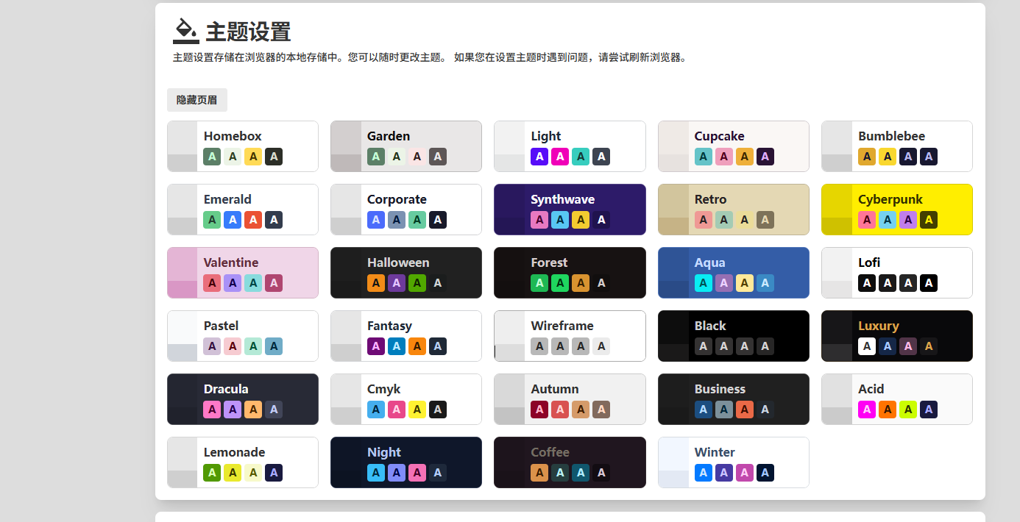1020x522 pixels.
Task: Apply the Lemonade theme
Action: click(243, 462)
